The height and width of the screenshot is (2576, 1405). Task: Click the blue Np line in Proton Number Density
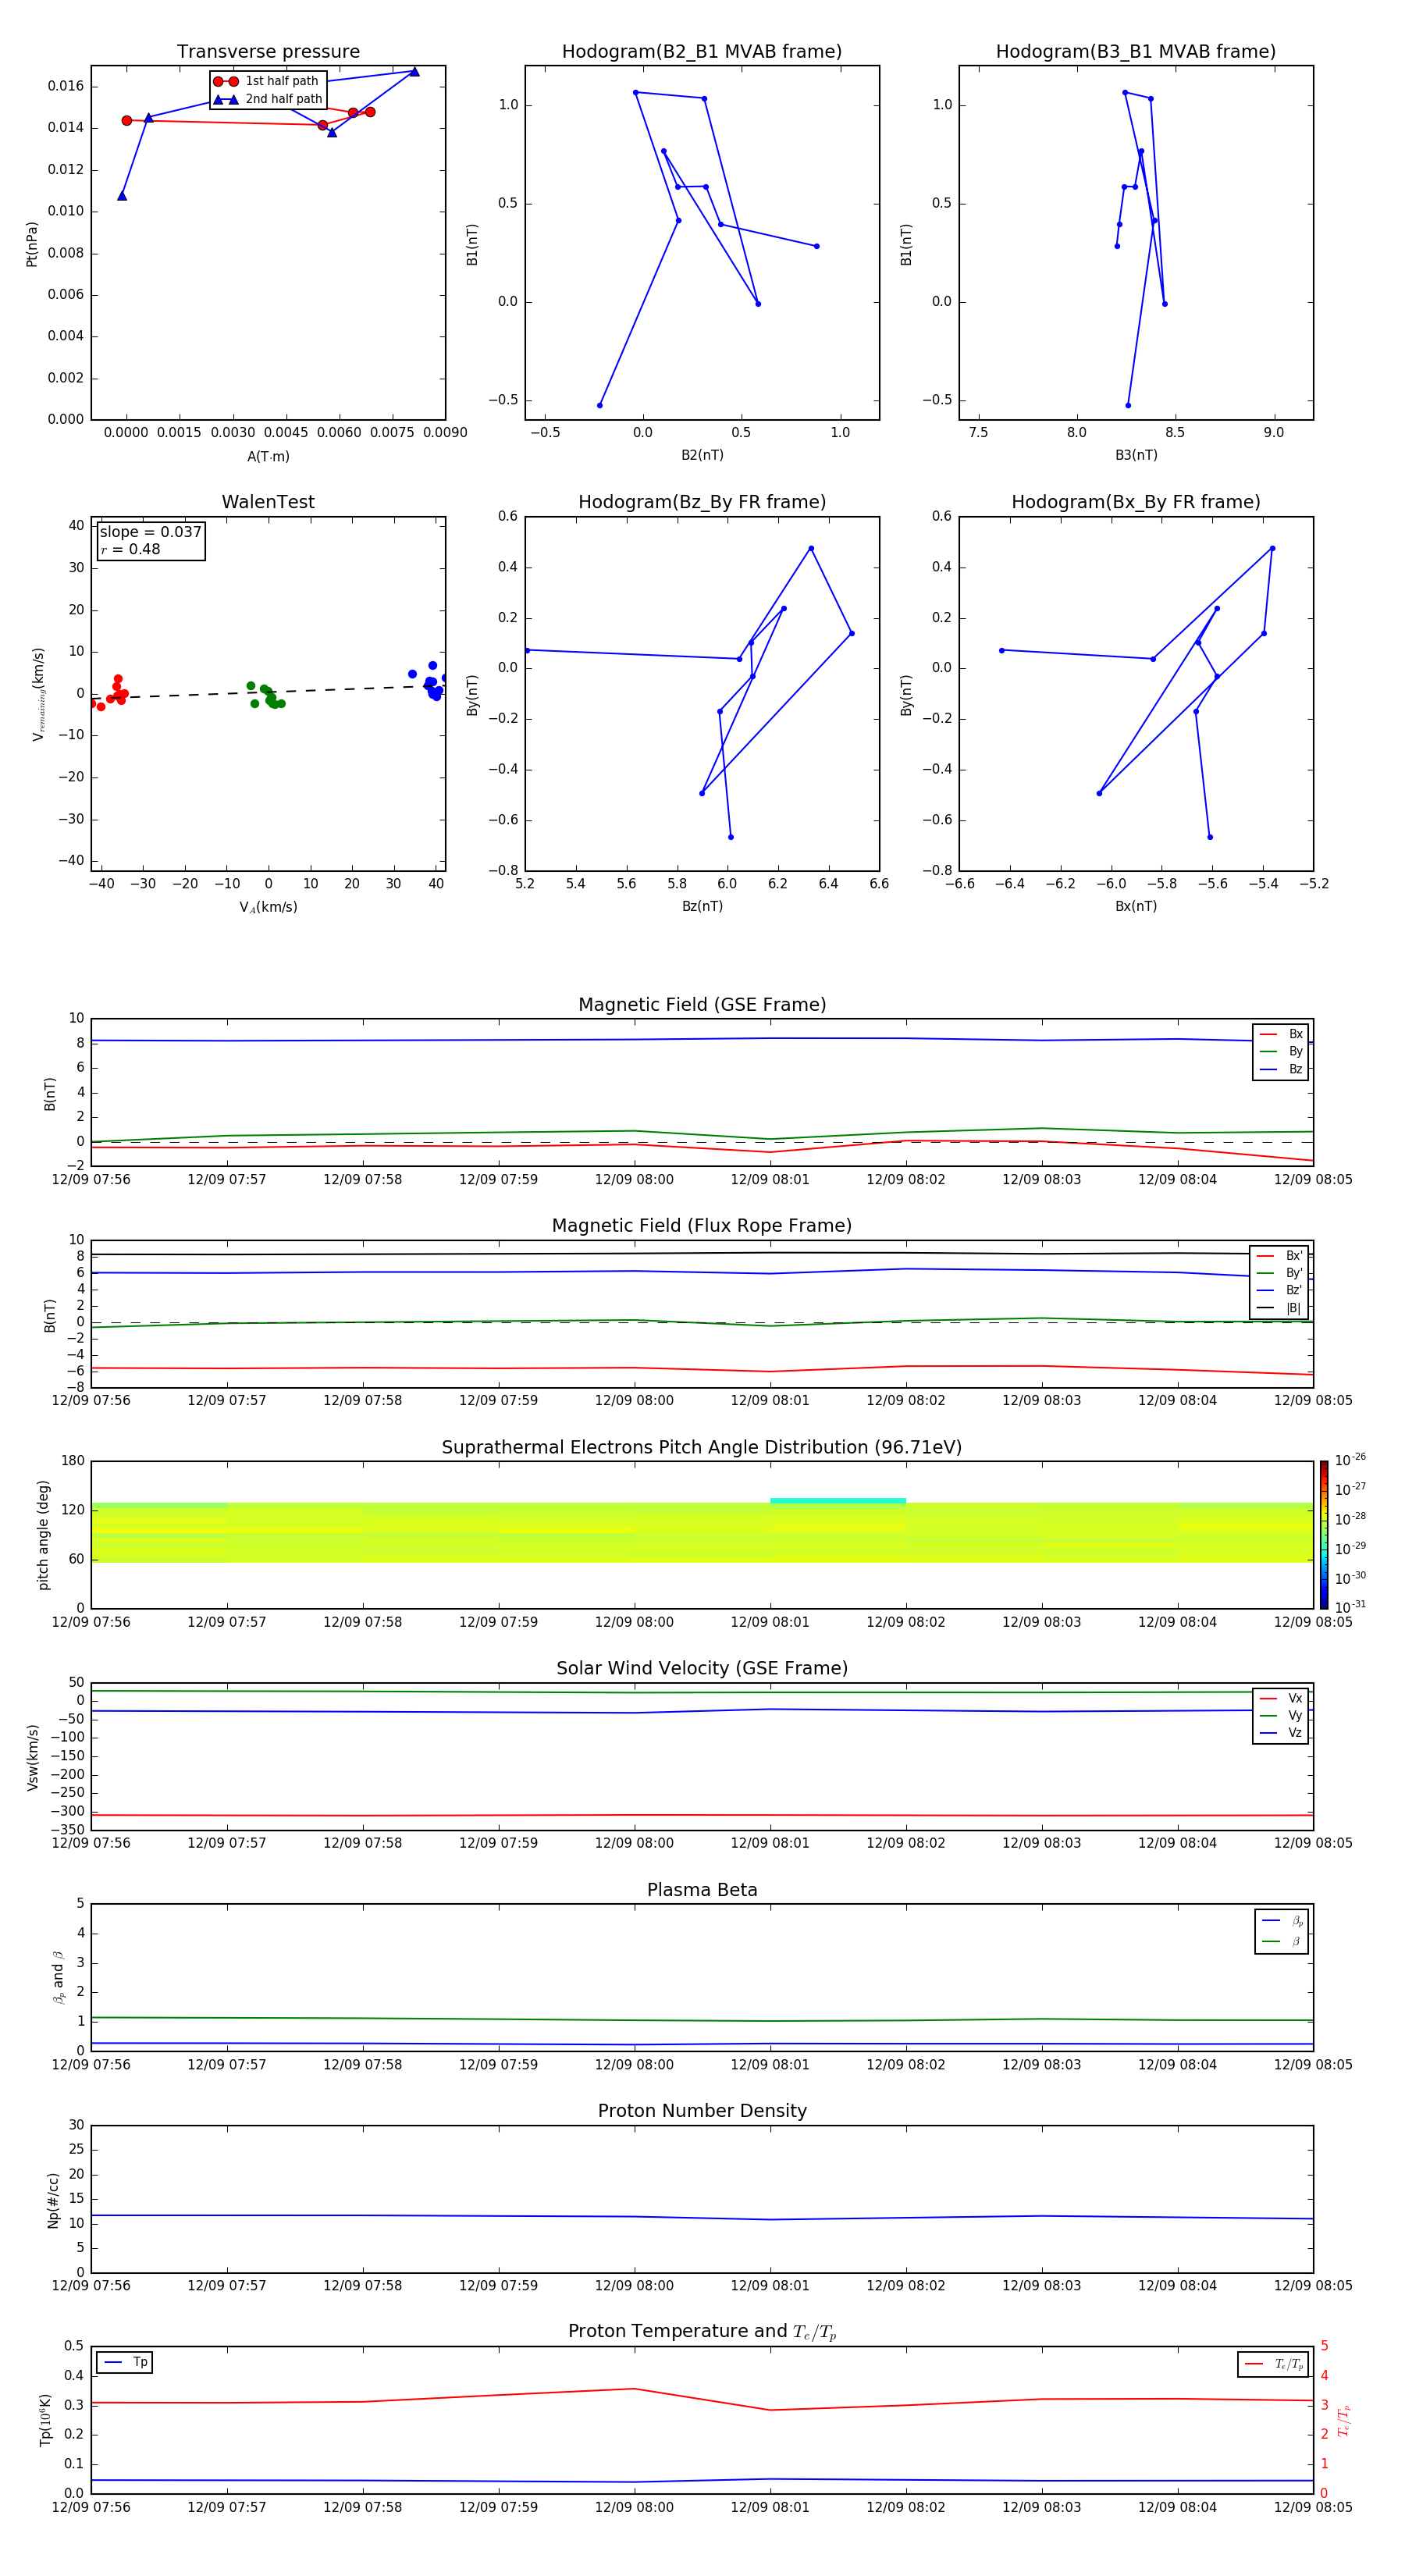click(702, 2217)
